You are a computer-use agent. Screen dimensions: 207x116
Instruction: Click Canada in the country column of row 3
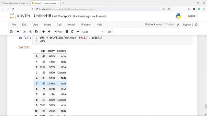62,73
